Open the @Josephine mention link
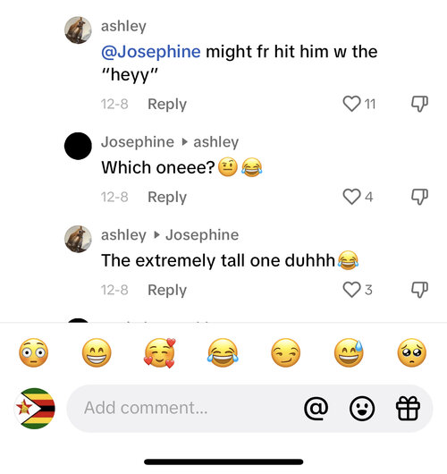The image size is (447, 474). point(151,51)
